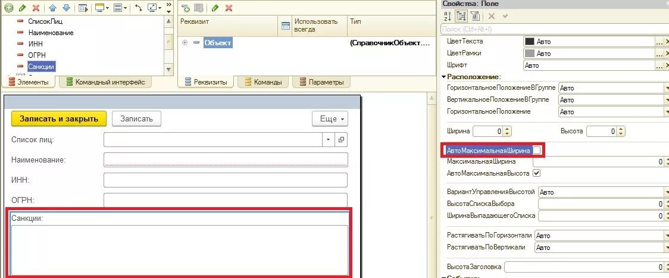Click the red X delete icon in Elements toolbar
Screen dimensions: 669x278
click(36, 8)
